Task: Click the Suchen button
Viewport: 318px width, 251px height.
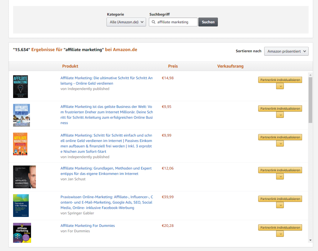Action: 208,22
